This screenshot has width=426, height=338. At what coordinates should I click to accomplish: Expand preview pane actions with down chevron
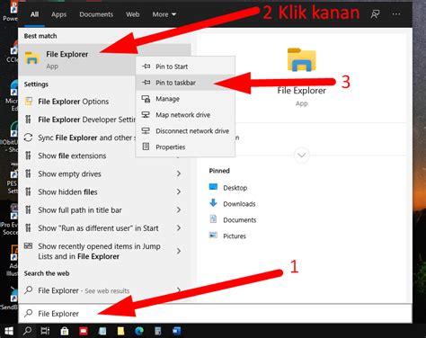302,156
